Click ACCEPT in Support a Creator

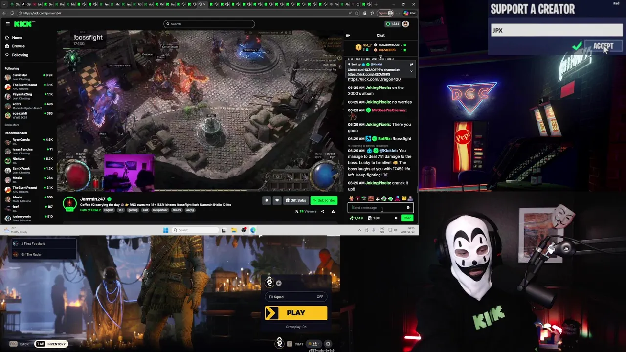pos(603,46)
